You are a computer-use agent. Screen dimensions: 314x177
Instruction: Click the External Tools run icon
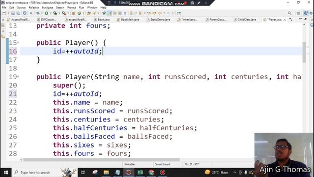[x=64, y=13]
